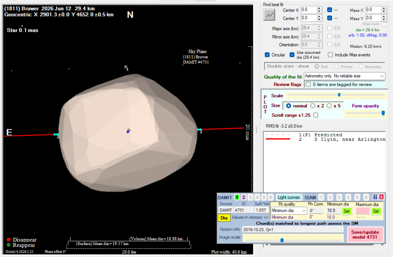
Task: Click the Minimum dia 18.9 field
Action: 333,211
